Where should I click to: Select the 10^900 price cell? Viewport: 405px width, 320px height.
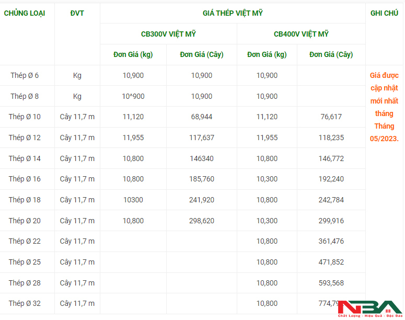[x=133, y=96]
